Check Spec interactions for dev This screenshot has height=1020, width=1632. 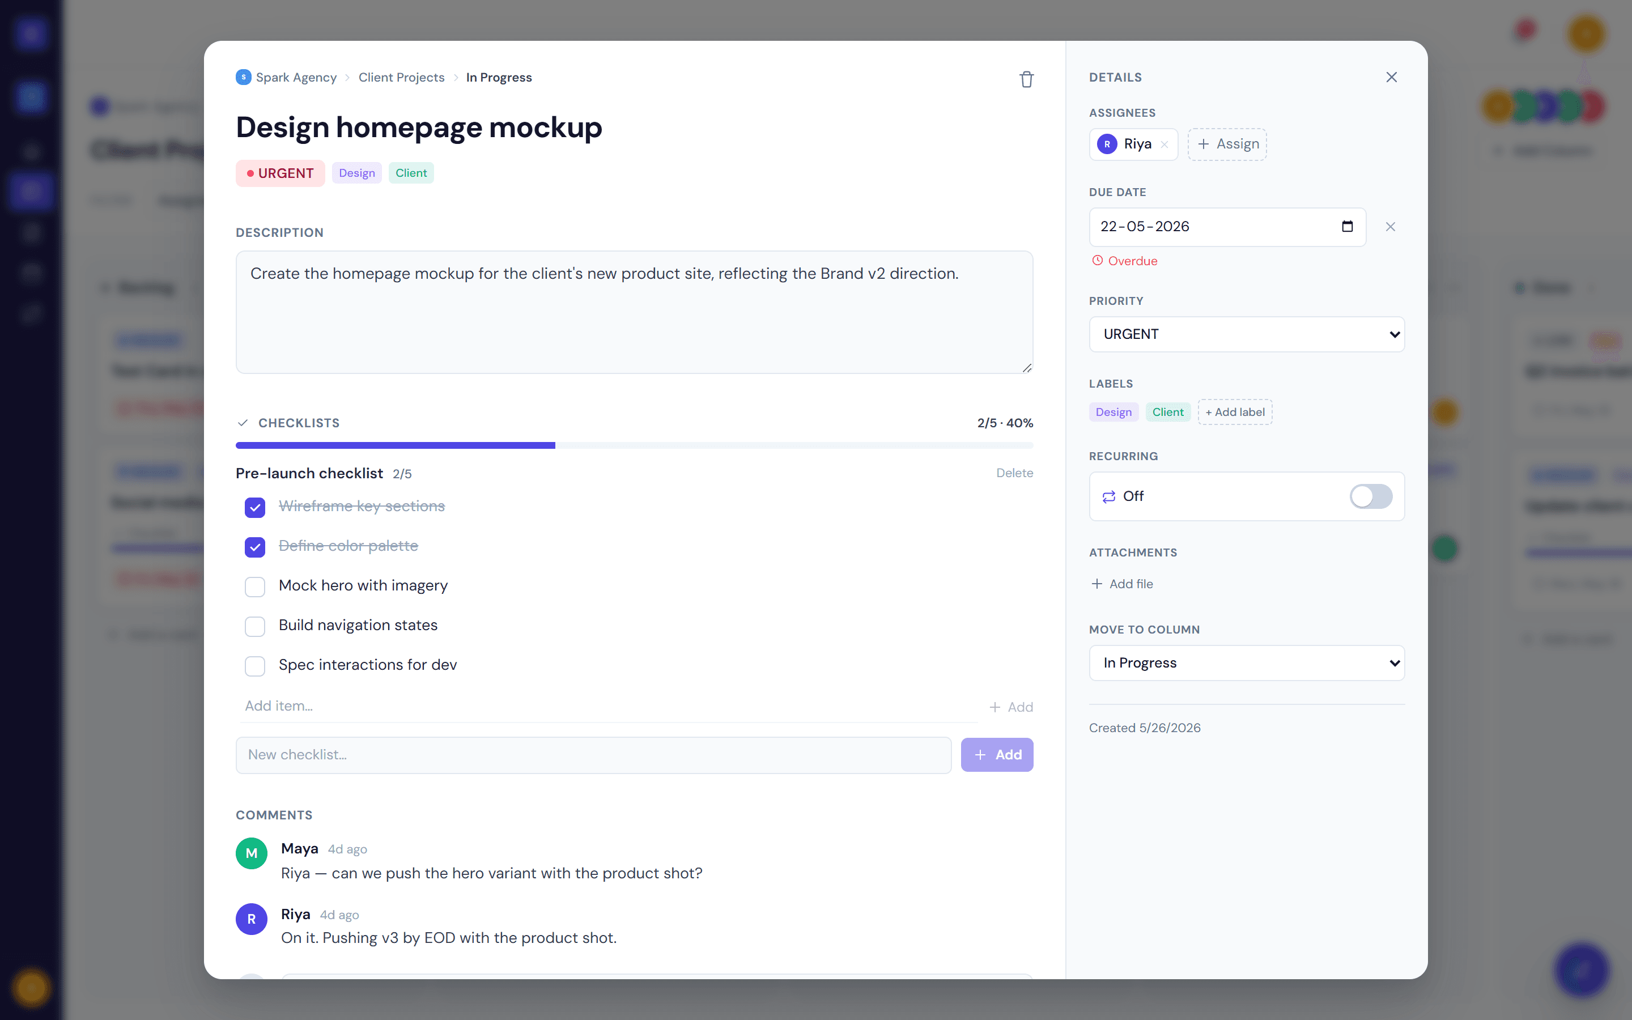click(255, 666)
